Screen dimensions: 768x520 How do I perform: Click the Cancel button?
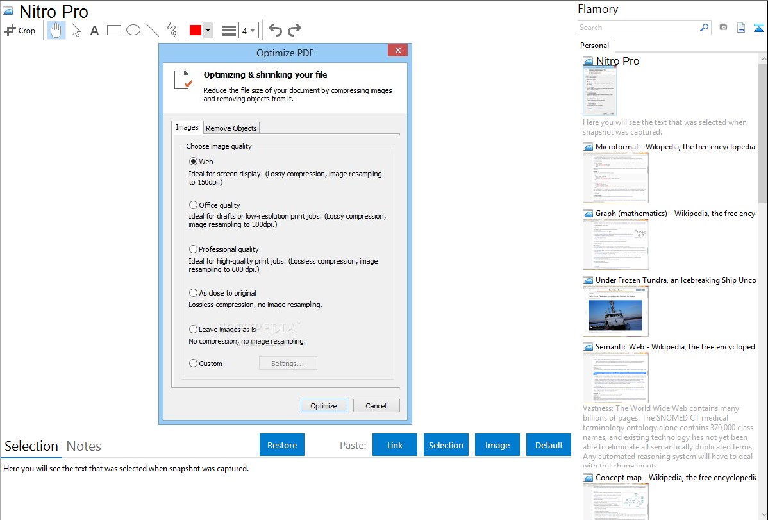tap(376, 405)
